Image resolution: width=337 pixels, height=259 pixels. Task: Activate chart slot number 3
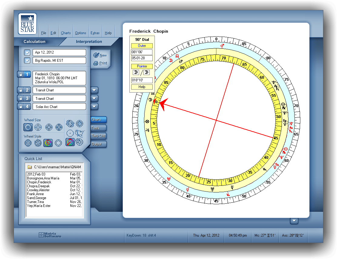(27, 98)
